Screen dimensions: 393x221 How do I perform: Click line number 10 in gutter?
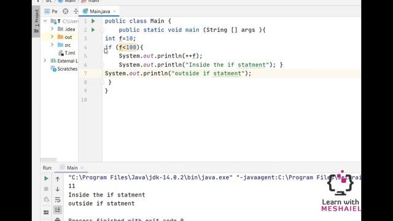pyautogui.click(x=84, y=99)
